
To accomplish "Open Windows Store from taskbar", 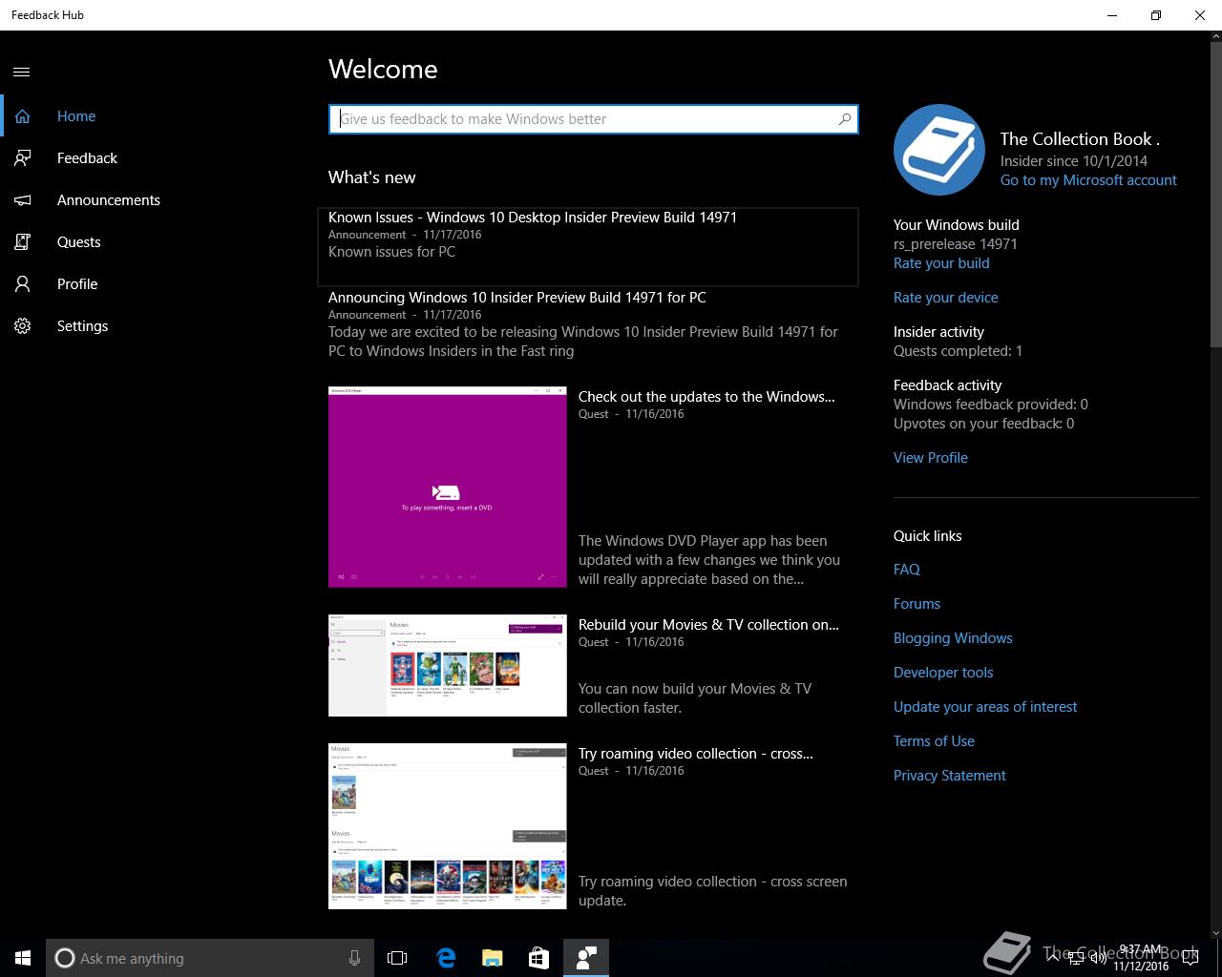I will pos(538,958).
